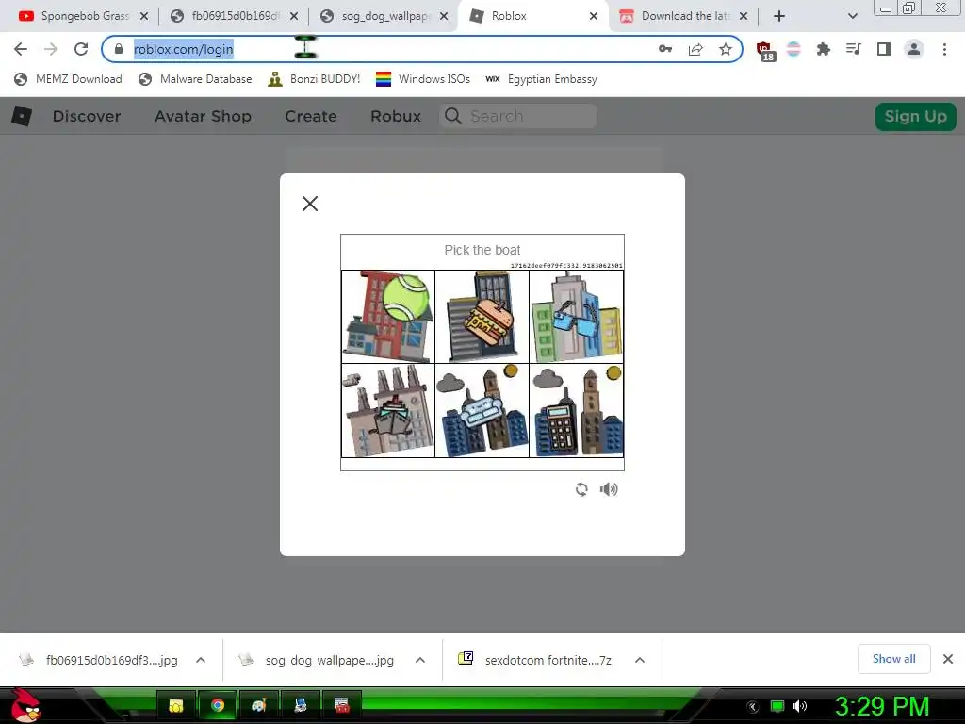965x724 pixels.
Task: View site info via lock icon
Action: click(x=119, y=49)
